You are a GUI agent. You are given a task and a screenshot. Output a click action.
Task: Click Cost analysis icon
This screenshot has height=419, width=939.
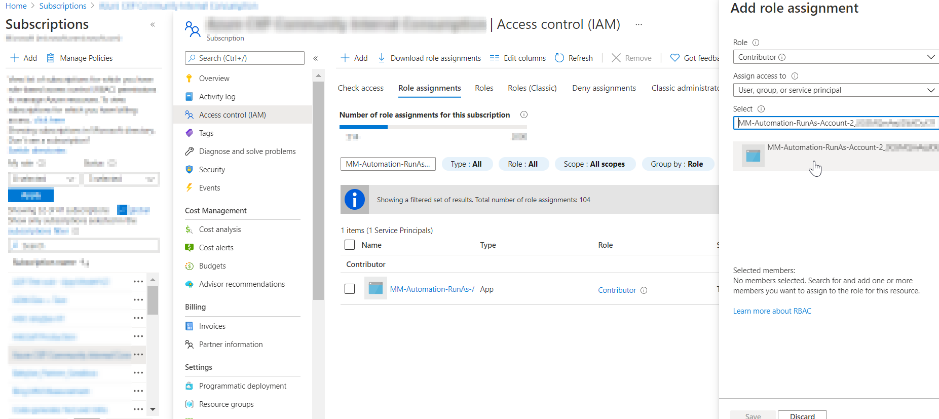pyautogui.click(x=189, y=230)
